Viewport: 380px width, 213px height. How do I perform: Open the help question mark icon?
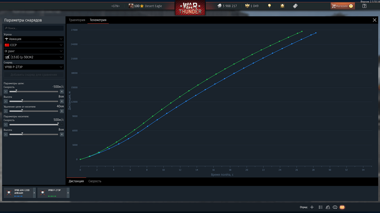coord(364,6)
